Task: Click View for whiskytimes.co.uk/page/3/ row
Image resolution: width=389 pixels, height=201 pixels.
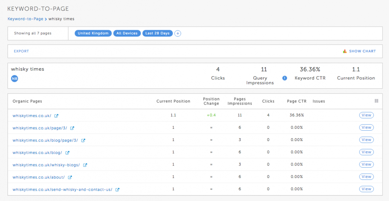Action: click(366, 127)
